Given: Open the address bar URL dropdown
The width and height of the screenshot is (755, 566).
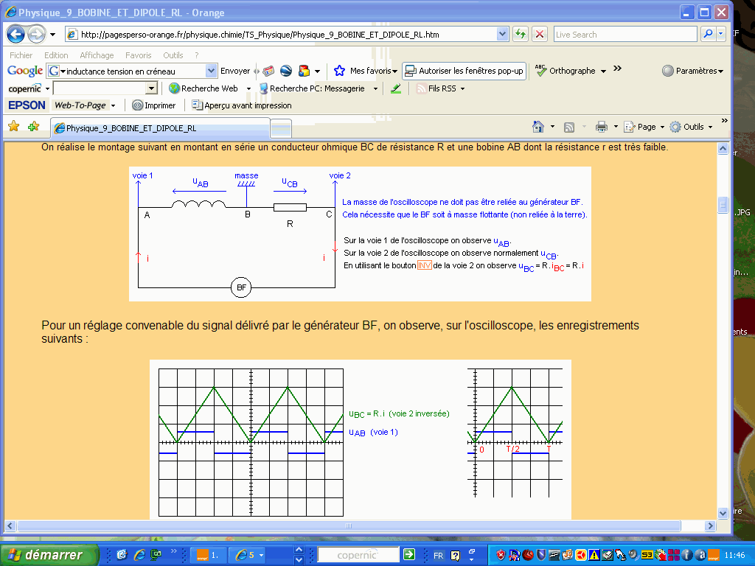Looking at the screenshot, I should click(x=501, y=34).
